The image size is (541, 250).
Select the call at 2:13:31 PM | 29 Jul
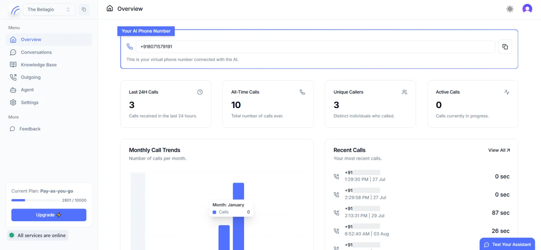pyautogui.click(x=421, y=213)
